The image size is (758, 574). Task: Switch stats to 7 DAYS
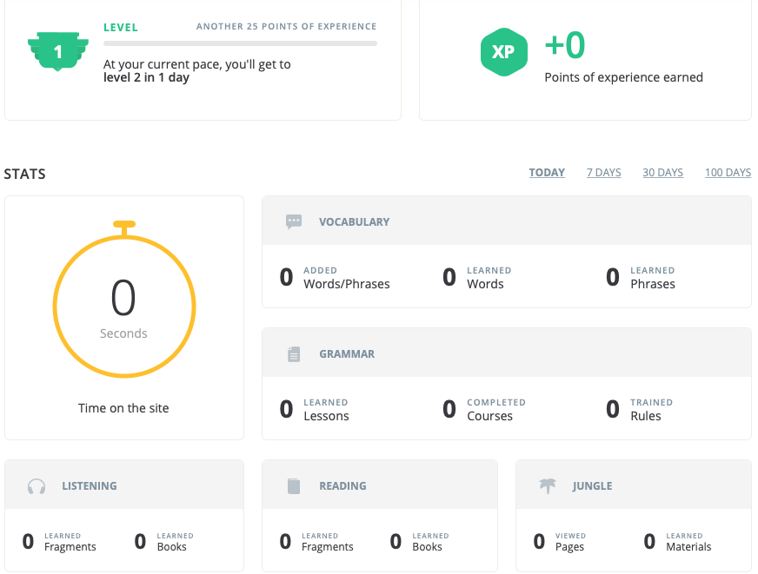603,173
